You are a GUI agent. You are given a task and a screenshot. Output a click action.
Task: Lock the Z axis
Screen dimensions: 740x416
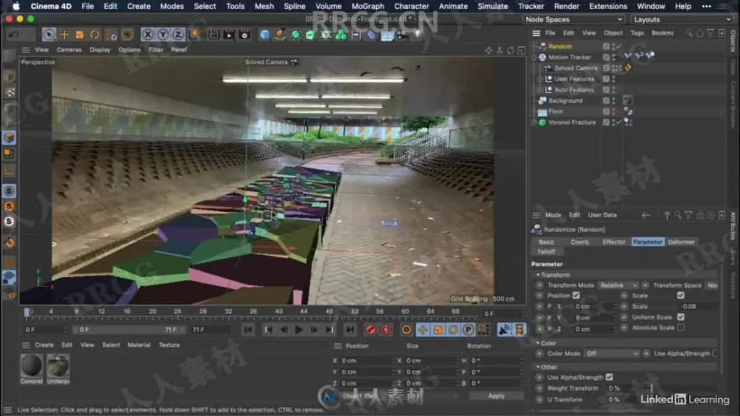(178, 35)
